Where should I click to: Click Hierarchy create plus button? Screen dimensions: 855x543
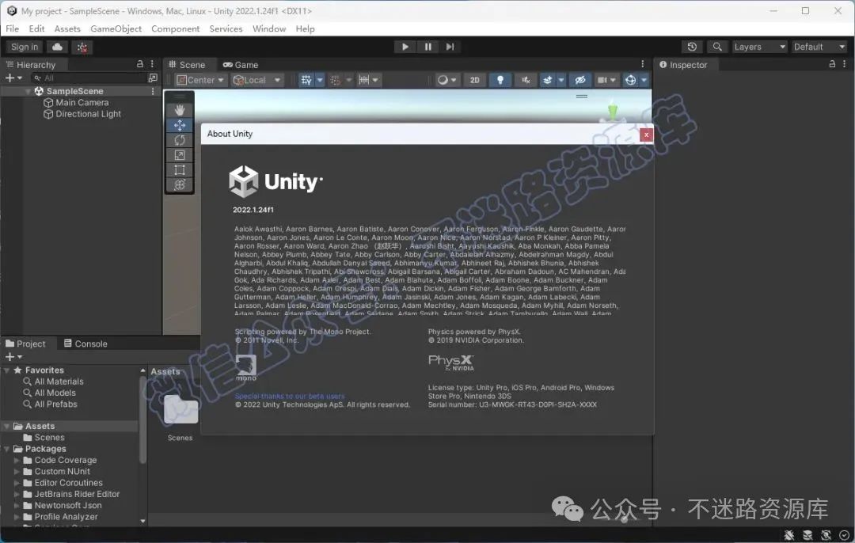point(13,78)
